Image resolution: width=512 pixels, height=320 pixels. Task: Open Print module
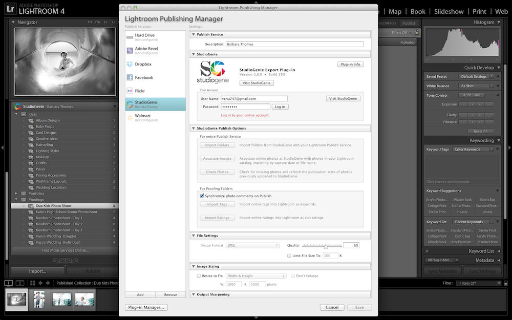click(x=479, y=11)
